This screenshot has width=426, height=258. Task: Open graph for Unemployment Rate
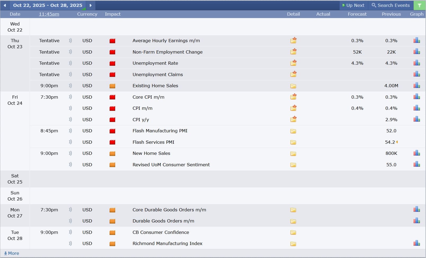(416, 63)
